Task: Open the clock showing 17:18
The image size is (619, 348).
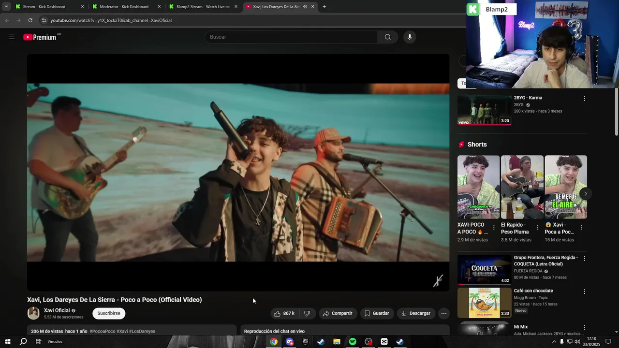Action: click(590, 342)
